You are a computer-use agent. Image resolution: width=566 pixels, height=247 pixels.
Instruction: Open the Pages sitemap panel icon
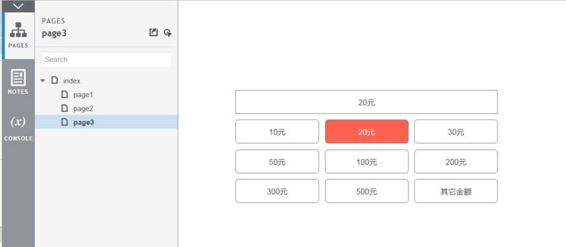(x=18, y=36)
